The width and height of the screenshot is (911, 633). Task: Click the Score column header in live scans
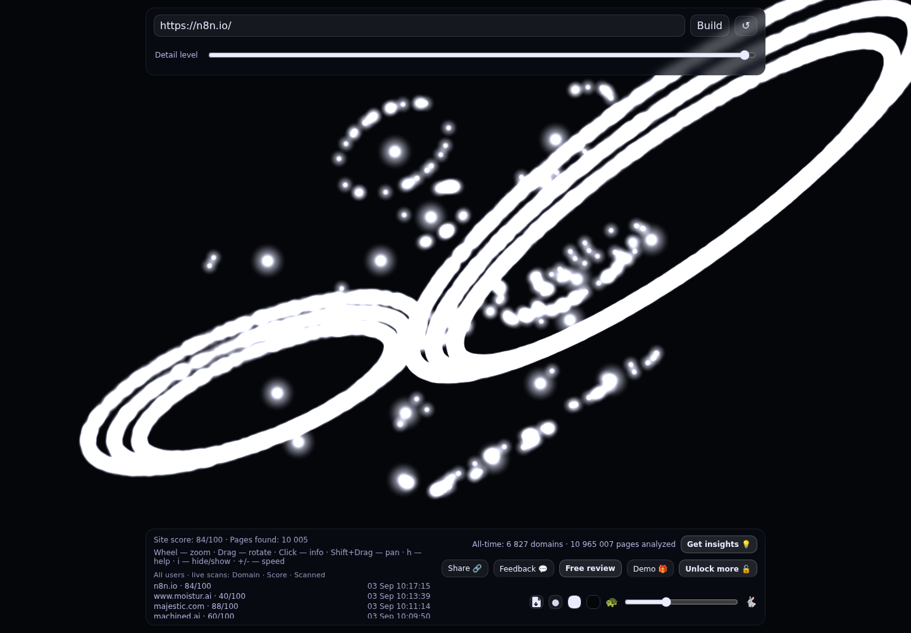click(277, 575)
